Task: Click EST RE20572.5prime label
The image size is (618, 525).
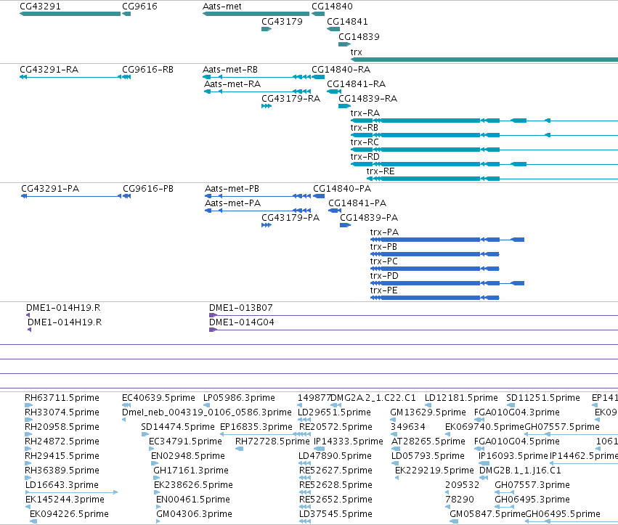Action: click(336, 427)
